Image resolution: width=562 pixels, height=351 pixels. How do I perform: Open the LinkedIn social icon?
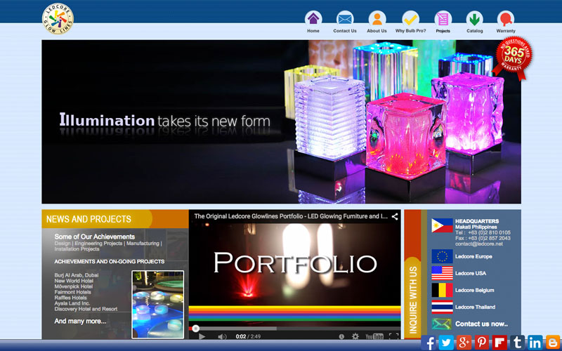click(x=535, y=343)
